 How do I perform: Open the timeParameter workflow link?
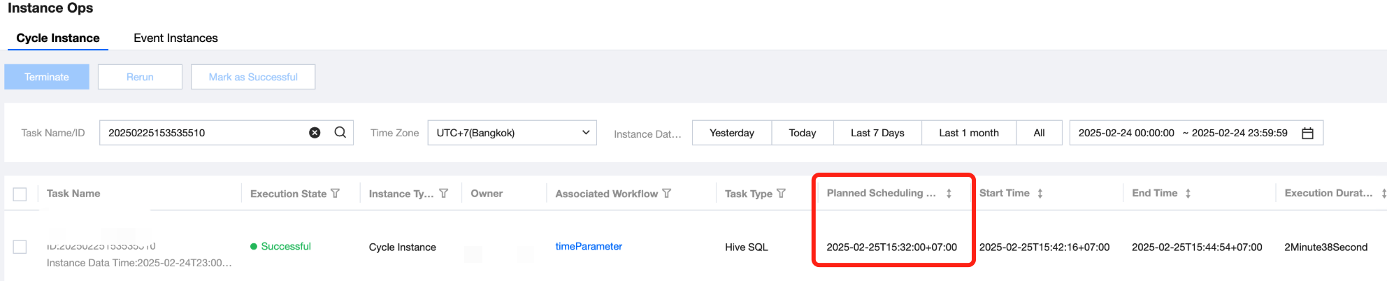coord(589,246)
